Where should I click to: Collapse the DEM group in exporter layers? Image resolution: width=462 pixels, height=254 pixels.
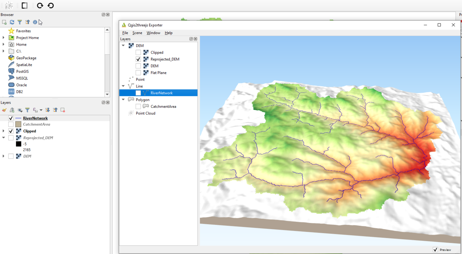123,45
